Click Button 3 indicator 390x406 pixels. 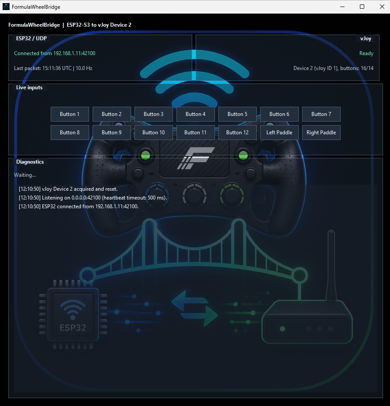pyautogui.click(x=154, y=114)
